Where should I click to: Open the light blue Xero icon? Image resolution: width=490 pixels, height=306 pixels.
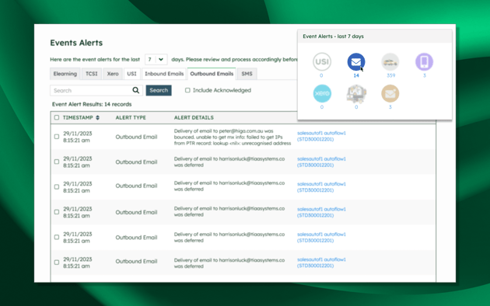[322, 93]
